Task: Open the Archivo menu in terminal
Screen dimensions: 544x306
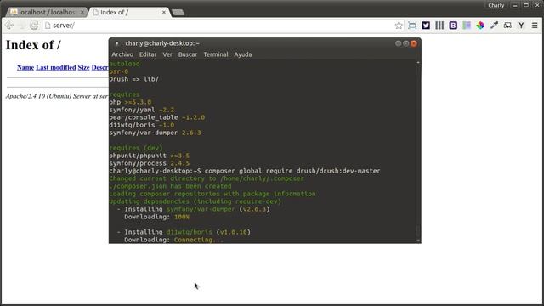Action: point(122,54)
